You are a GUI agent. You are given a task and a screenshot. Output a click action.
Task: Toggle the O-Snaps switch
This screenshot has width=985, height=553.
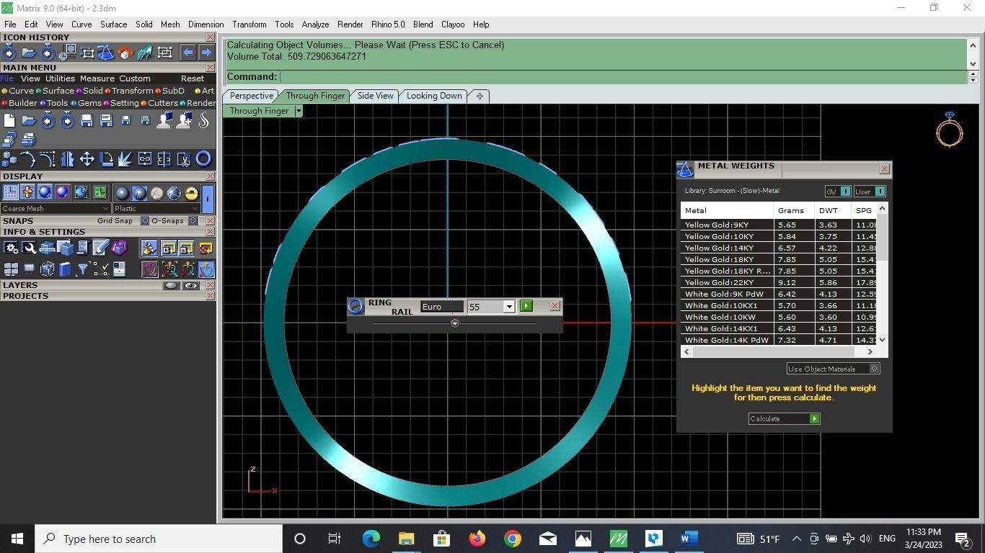193,221
